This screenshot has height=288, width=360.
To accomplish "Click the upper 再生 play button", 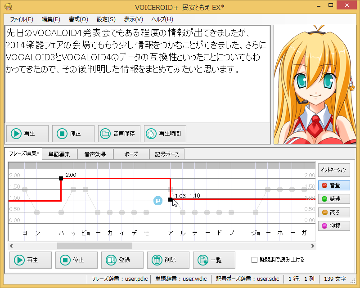I will (x=27, y=134).
